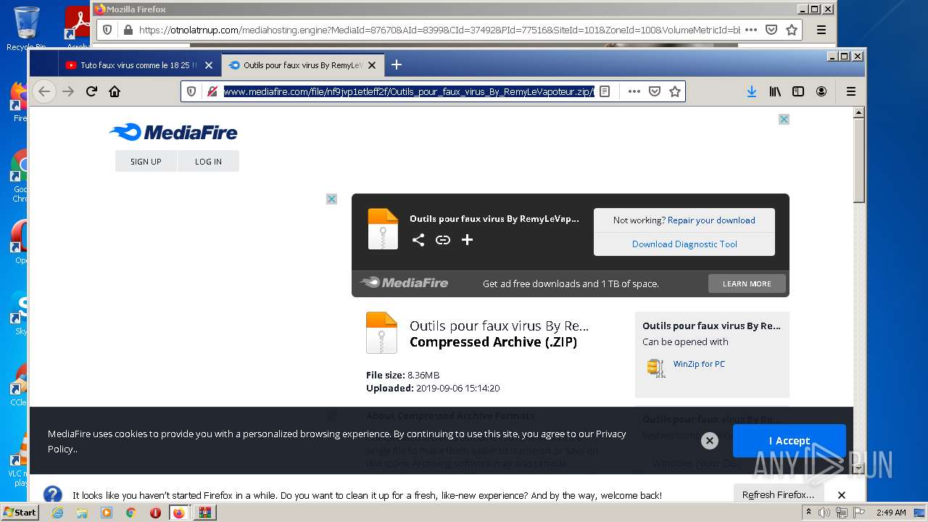The width and height of the screenshot is (928, 522).
Task: Open hamburger menu in background Firefox window
Action: click(821, 30)
